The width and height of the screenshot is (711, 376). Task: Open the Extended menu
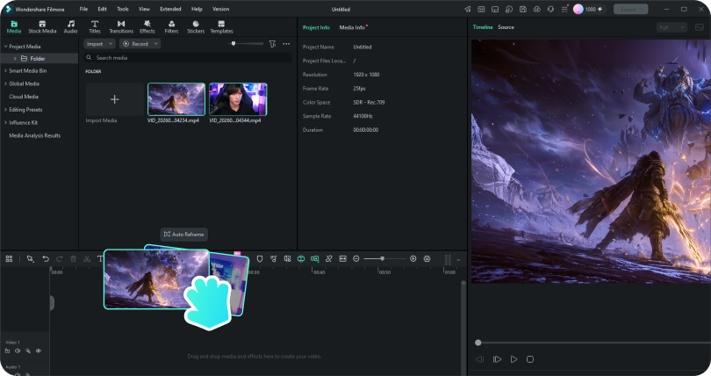point(170,9)
